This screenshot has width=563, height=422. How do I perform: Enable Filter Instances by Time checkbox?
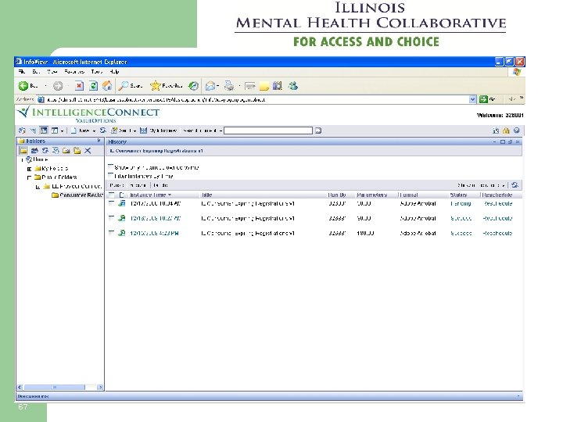tap(111, 176)
